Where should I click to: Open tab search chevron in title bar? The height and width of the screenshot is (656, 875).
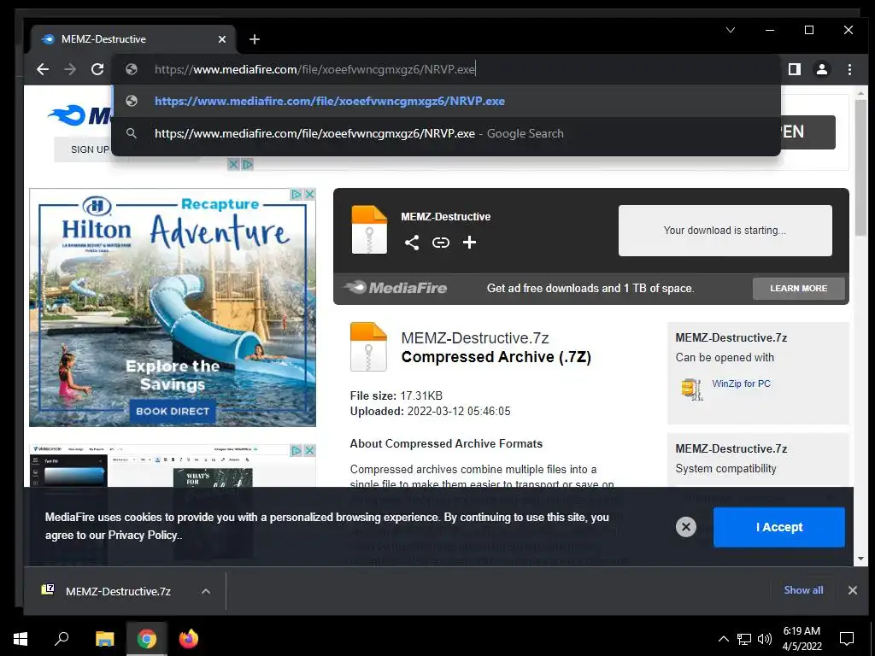(730, 30)
